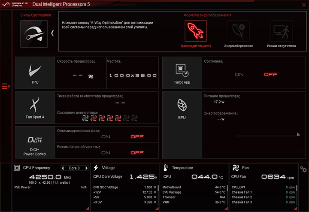Click the Voltage lightning icon

96,168
